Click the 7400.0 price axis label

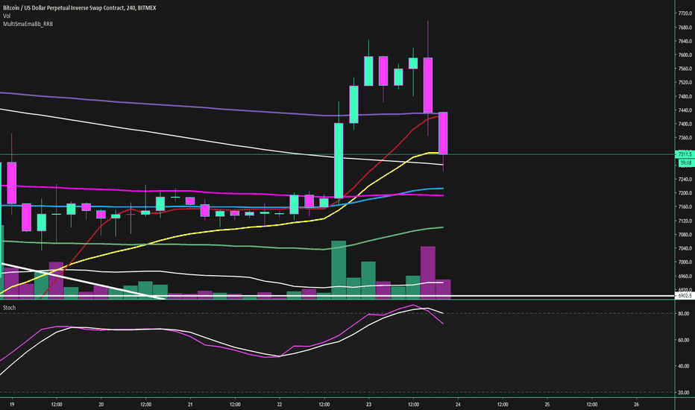[x=685, y=124]
